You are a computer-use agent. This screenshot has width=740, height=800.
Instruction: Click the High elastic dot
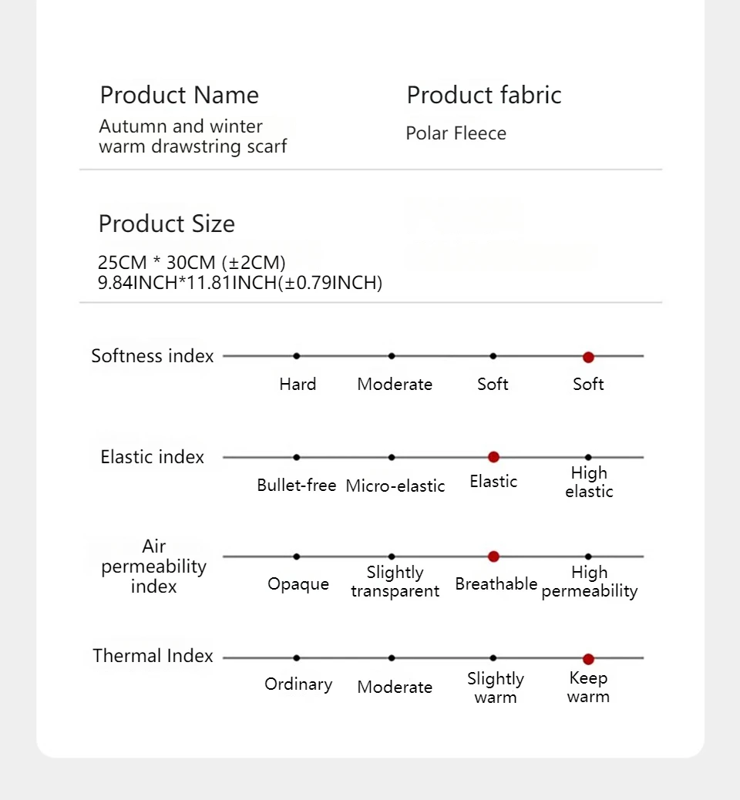[588, 457]
